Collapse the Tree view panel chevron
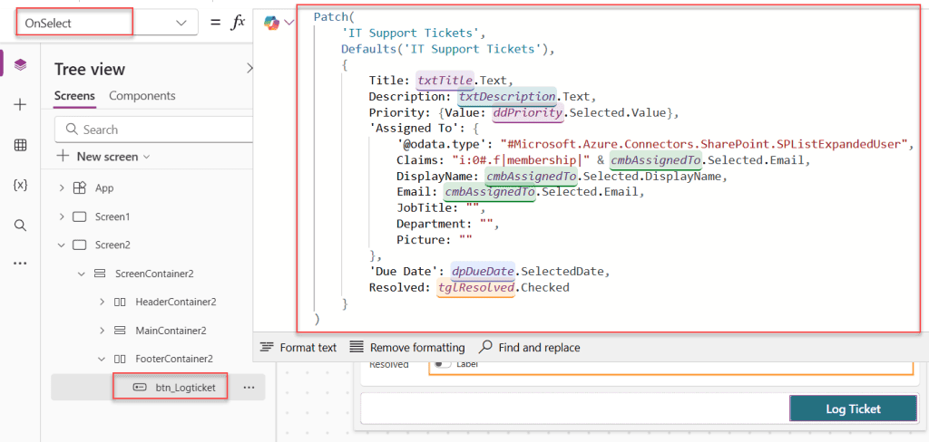This screenshot has height=442, width=929. (x=249, y=69)
